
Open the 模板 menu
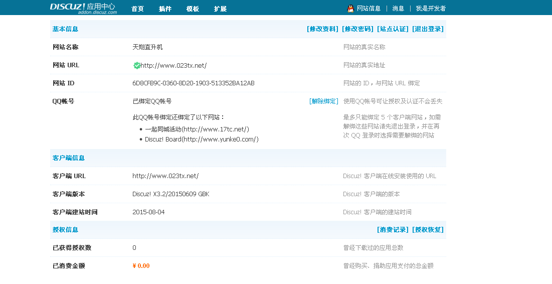[x=193, y=9]
